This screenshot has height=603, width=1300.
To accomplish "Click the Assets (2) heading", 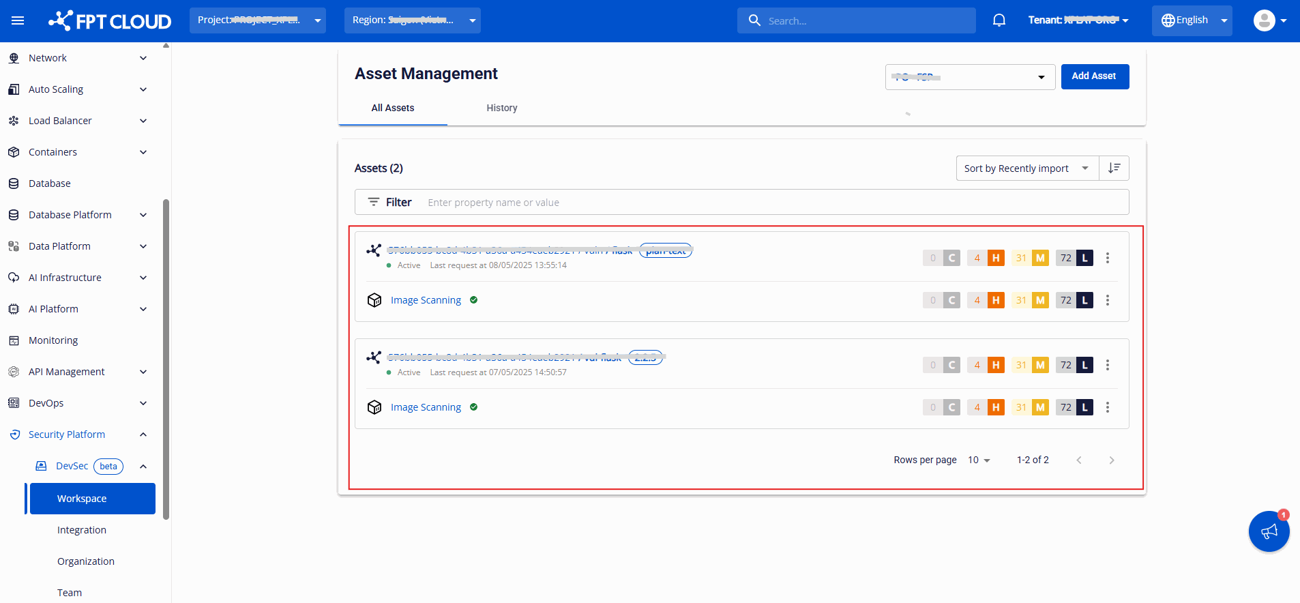I will (379, 168).
